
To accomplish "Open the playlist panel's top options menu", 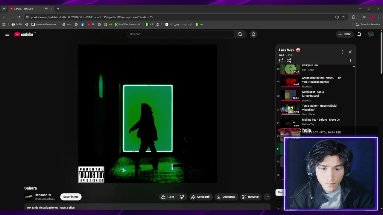I will pos(342,52).
